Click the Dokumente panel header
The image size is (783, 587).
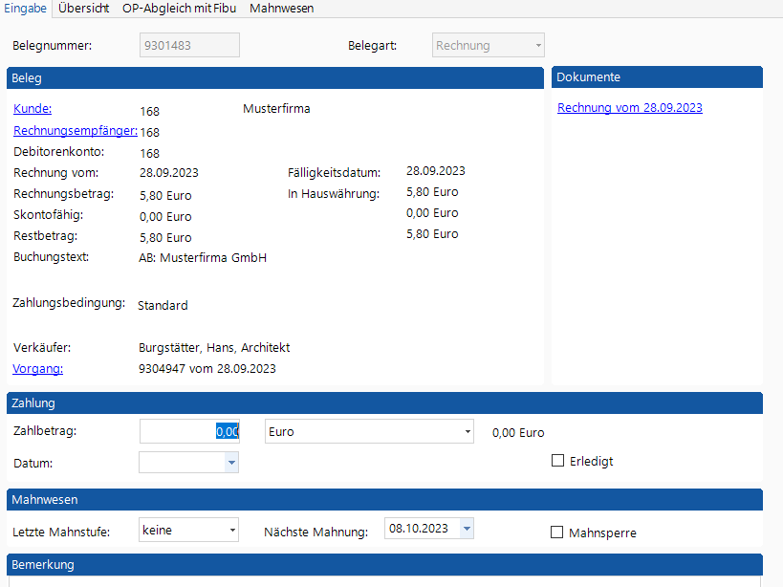tap(657, 77)
